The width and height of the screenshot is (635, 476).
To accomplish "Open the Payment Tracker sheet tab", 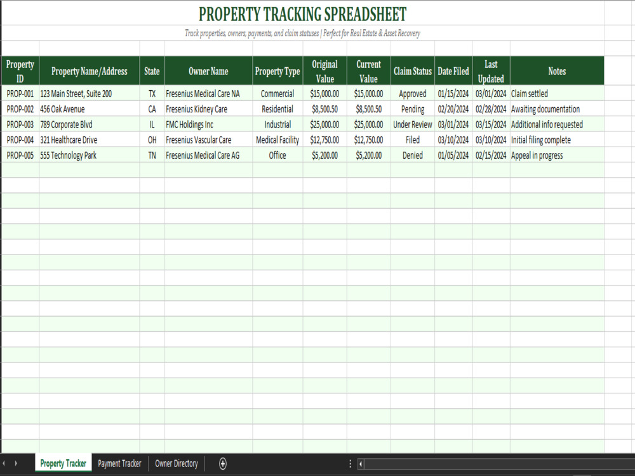I will point(119,463).
